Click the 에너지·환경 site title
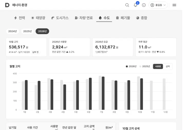The width and height of the screenshot is (185, 130). point(20,5)
